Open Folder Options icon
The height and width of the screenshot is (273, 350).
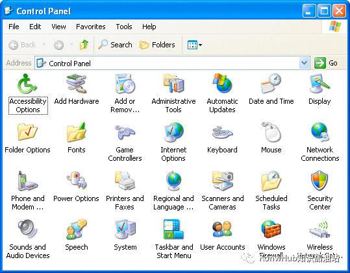[x=27, y=132]
